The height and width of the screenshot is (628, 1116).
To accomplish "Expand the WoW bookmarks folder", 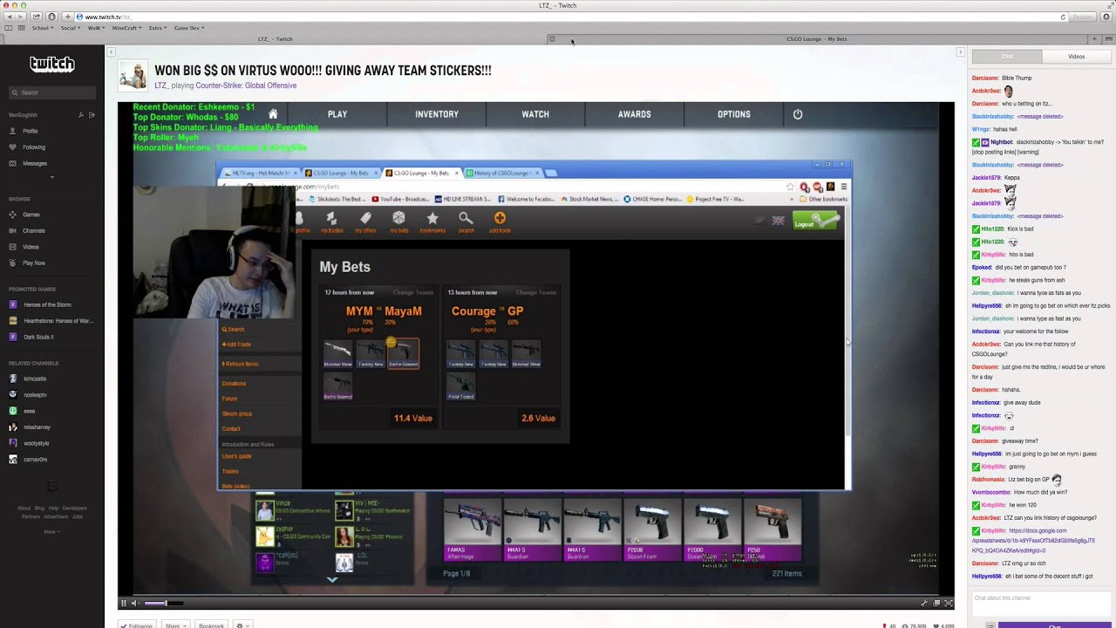I will [95, 28].
